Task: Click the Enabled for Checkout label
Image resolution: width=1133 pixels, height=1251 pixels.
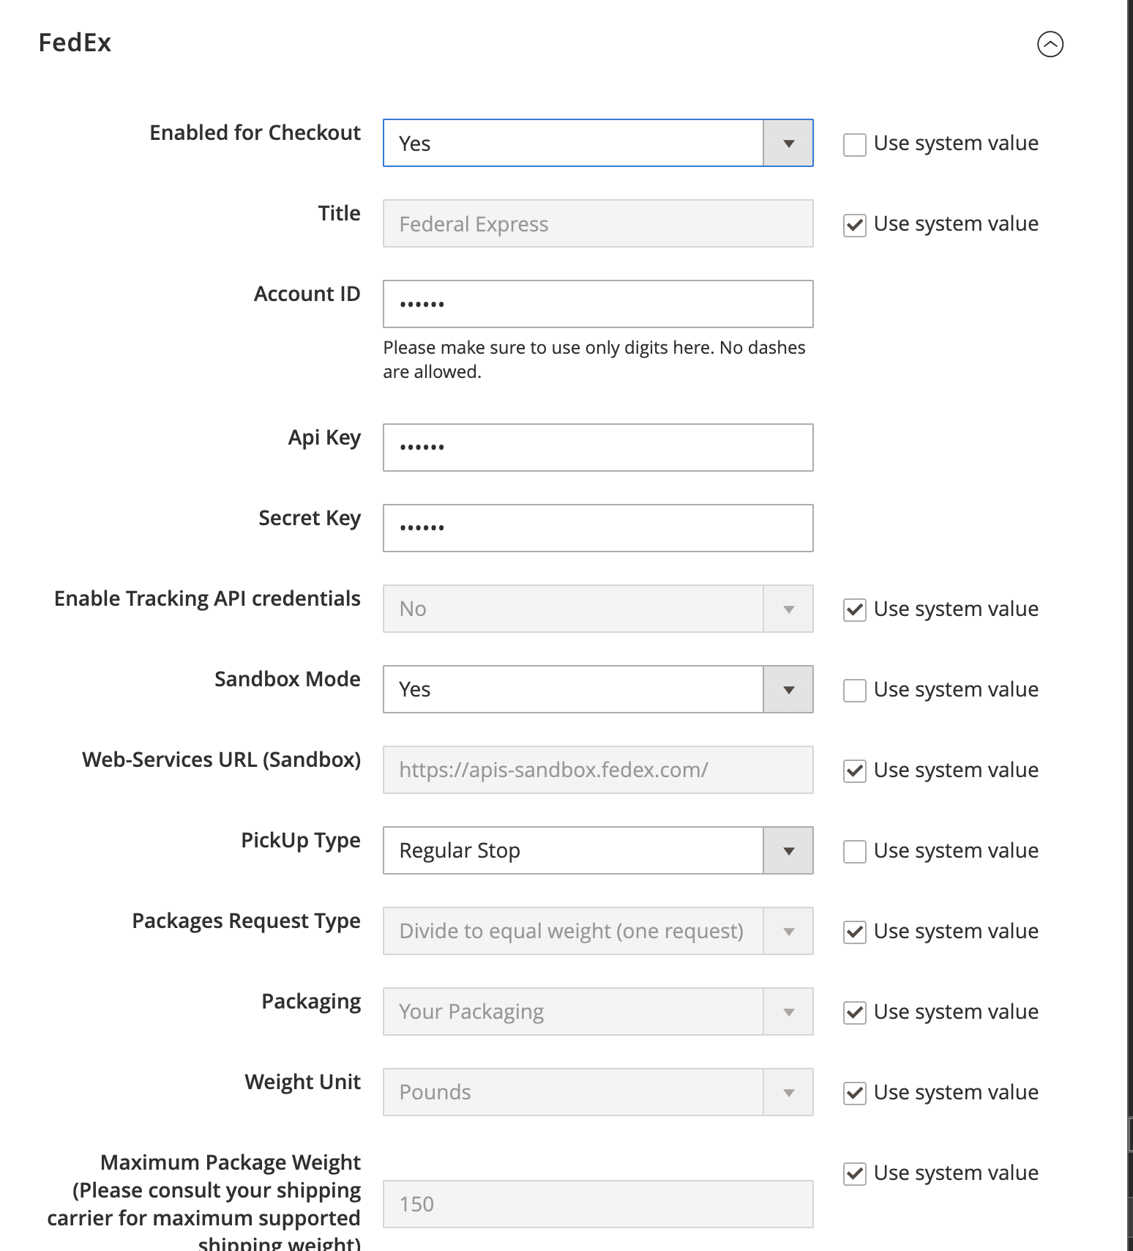Action: 255,133
